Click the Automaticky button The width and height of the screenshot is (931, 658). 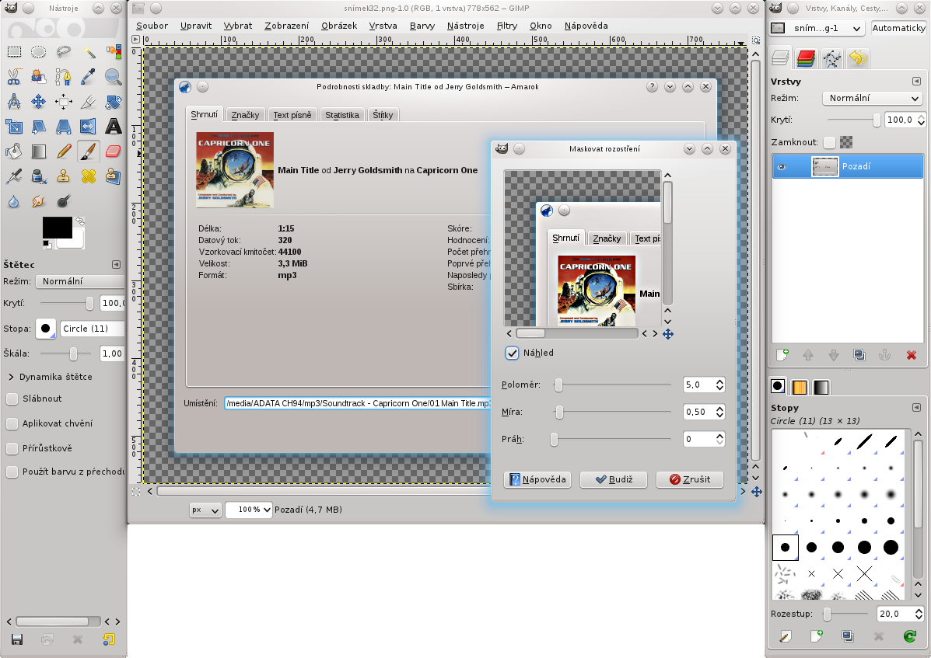(898, 28)
